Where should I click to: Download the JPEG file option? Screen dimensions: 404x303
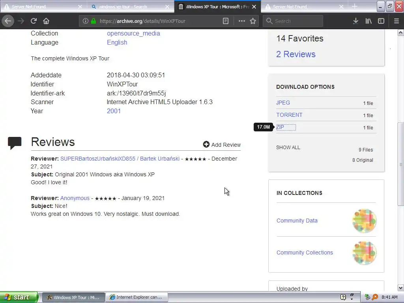[x=283, y=103]
